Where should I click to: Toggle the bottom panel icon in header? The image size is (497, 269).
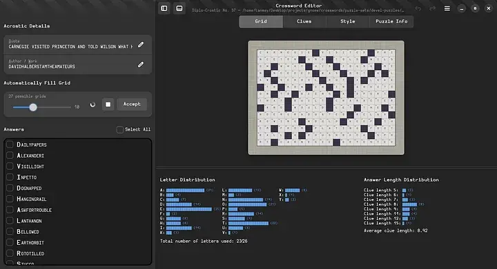point(179,8)
